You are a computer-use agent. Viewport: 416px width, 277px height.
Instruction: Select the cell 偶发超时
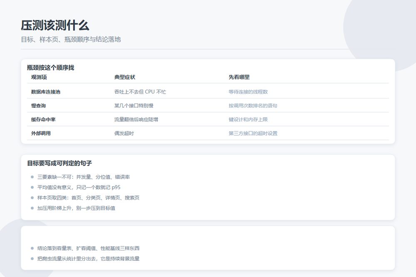pos(124,133)
